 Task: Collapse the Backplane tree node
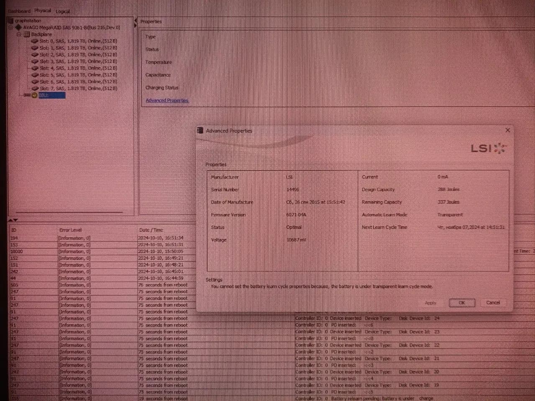click(19, 34)
